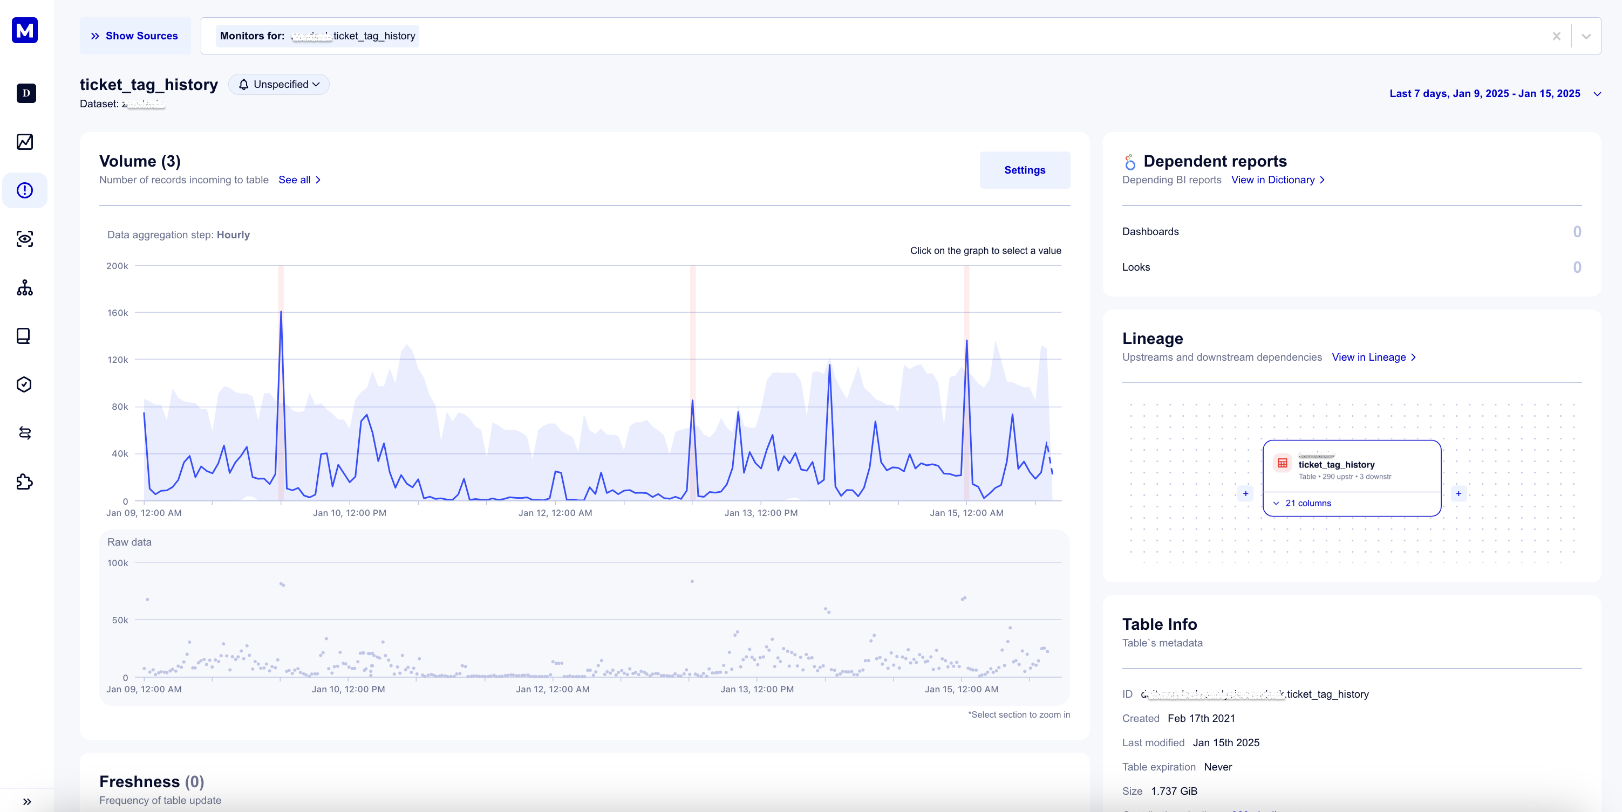
Task: Open Volume Settings button
Action: [x=1024, y=170]
